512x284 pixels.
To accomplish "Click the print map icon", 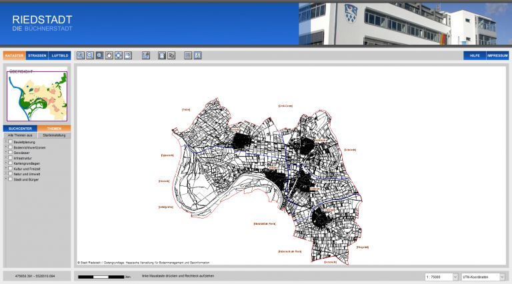I will pos(162,55).
